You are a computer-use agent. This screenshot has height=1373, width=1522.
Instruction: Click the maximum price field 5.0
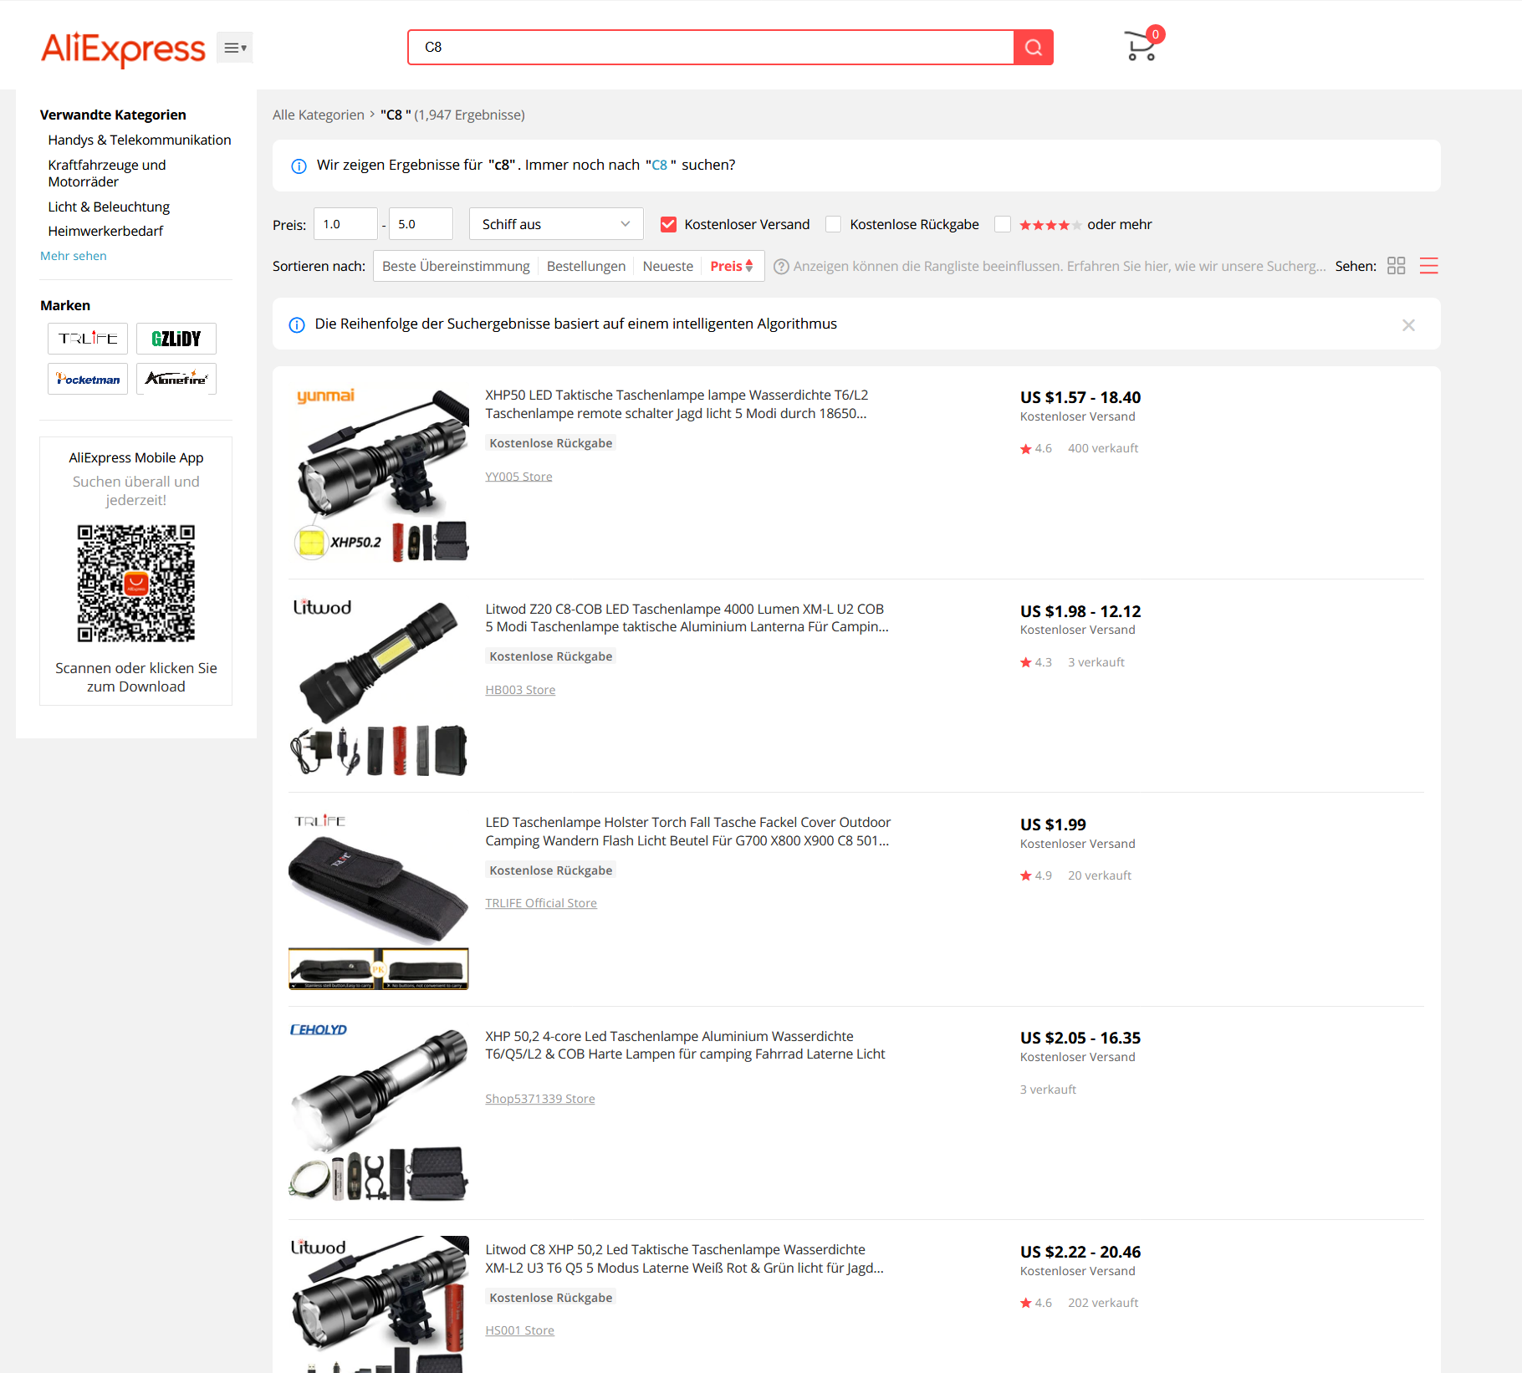point(421,224)
